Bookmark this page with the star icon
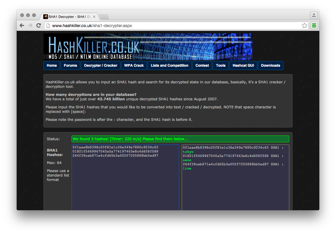 pyautogui.click(x=304, y=26)
